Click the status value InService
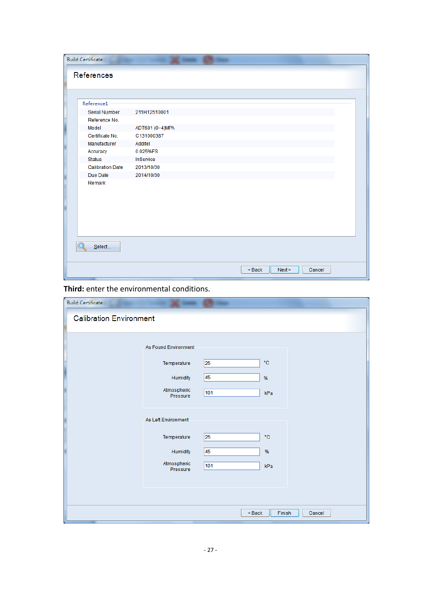 [x=145, y=160]
